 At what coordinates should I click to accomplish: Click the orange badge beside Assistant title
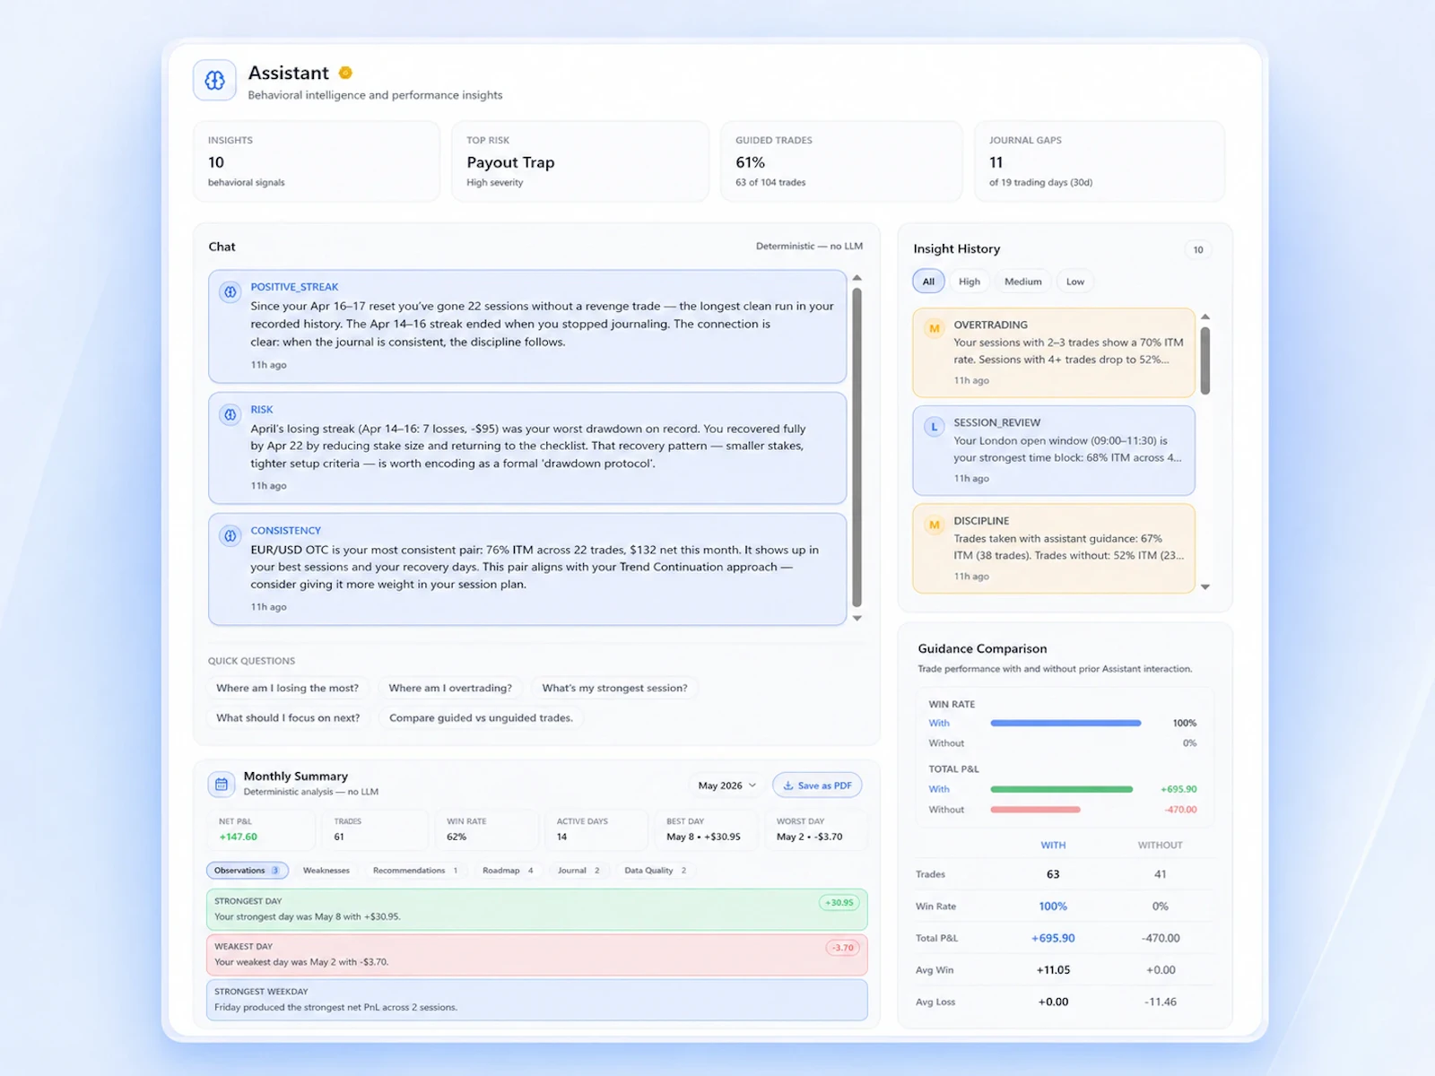click(345, 73)
